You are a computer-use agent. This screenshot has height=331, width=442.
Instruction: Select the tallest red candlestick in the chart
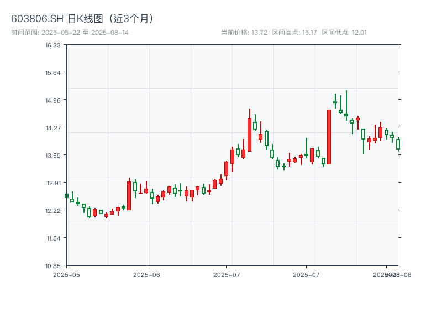329,137
